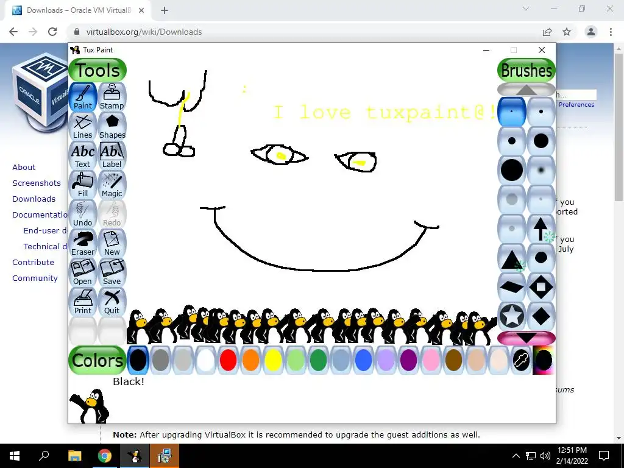
Task: Pick the orange color swatch
Action: [x=250, y=360]
